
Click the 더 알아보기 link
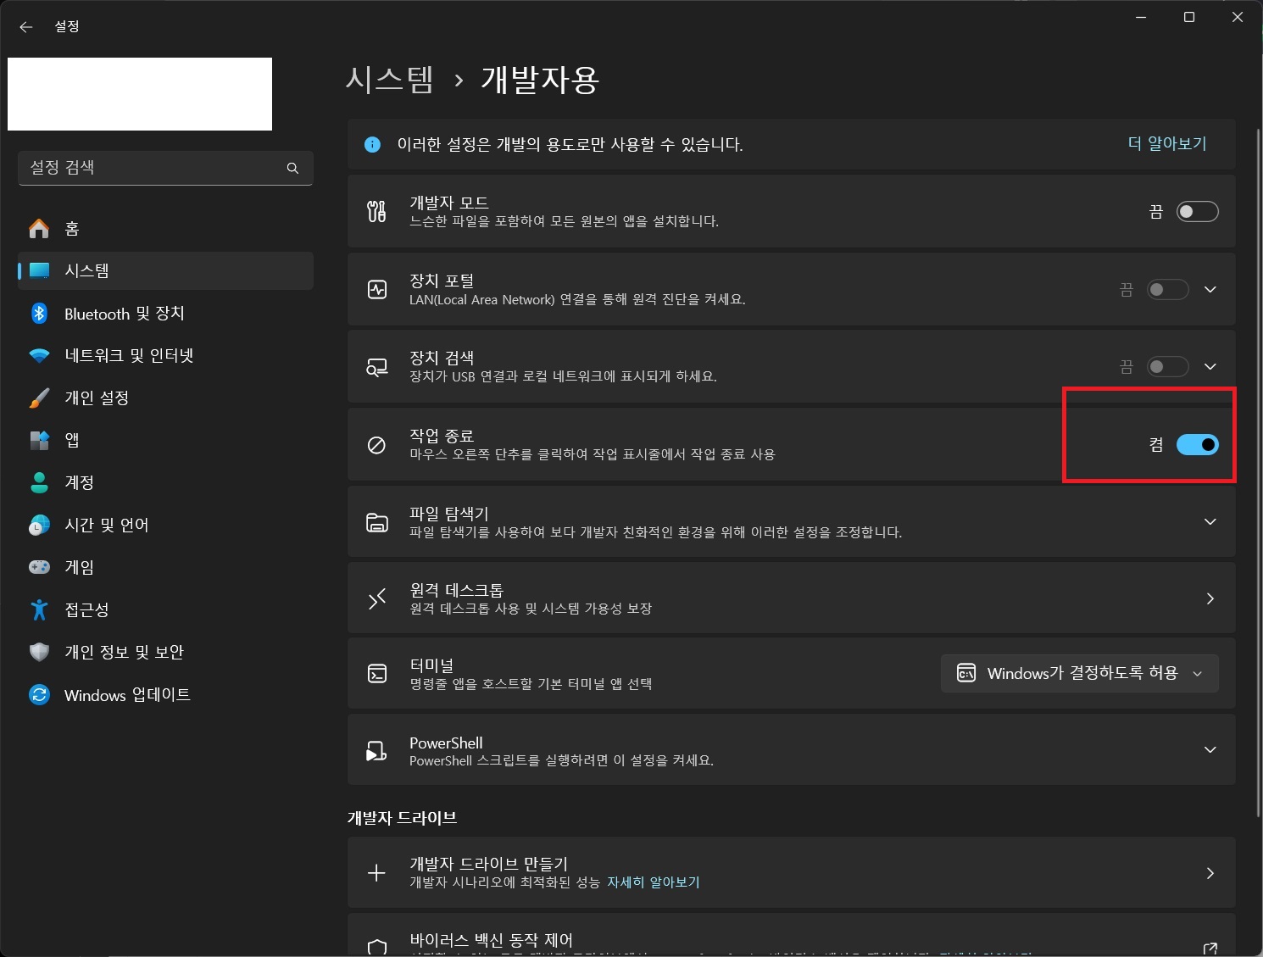1166,144
